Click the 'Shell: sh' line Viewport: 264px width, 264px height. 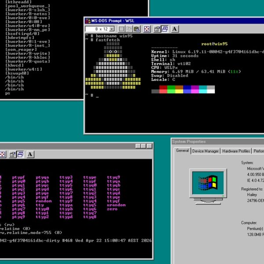point(163,60)
